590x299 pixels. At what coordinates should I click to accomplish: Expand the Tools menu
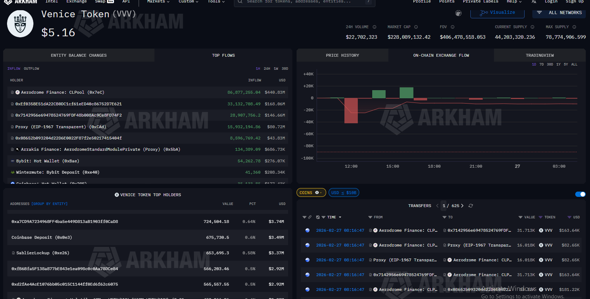[x=216, y=1]
